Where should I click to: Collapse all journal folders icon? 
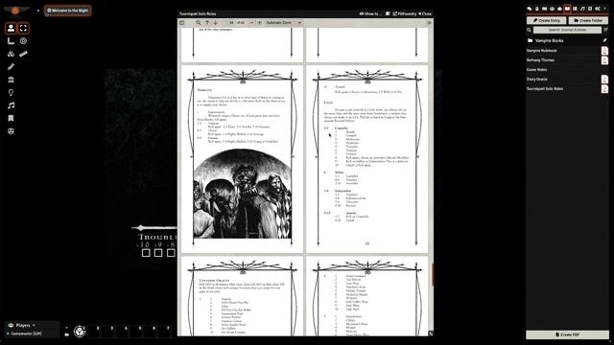click(x=605, y=30)
